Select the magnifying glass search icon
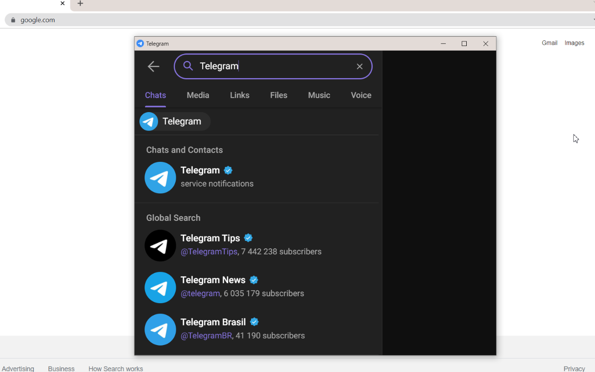The height and width of the screenshot is (372, 595). click(188, 66)
